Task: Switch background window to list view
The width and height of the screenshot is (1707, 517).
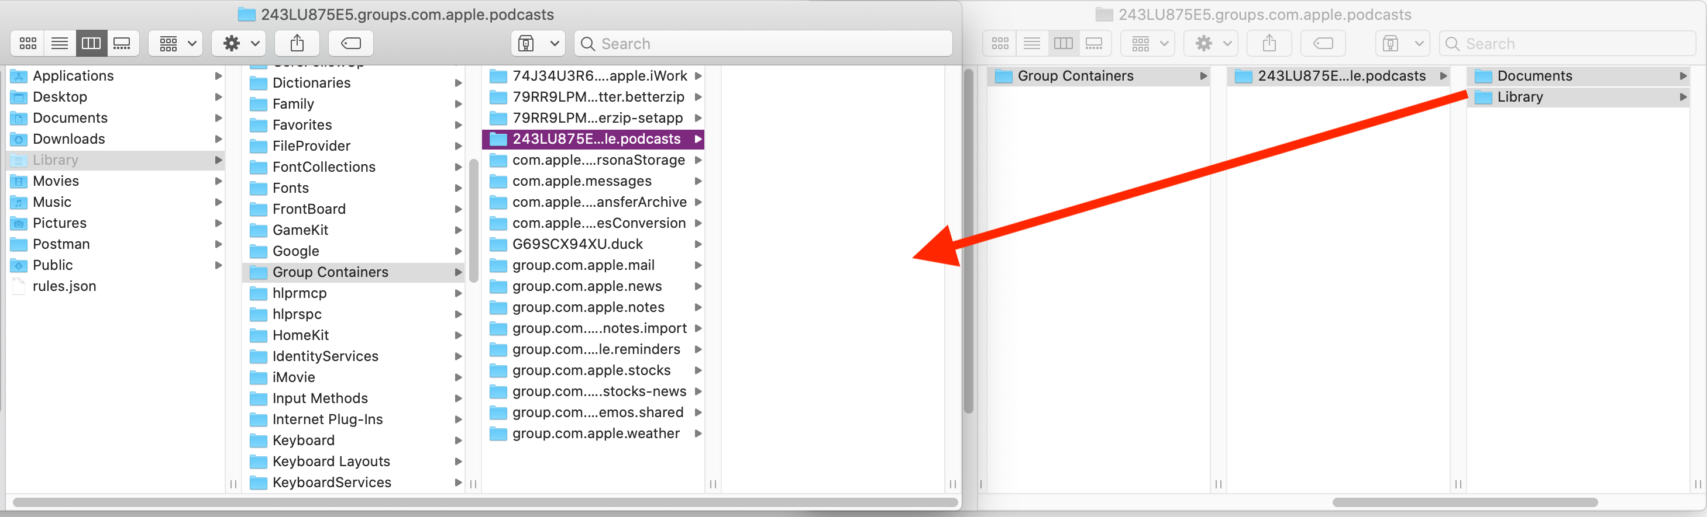Action: tap(1032, 44)
